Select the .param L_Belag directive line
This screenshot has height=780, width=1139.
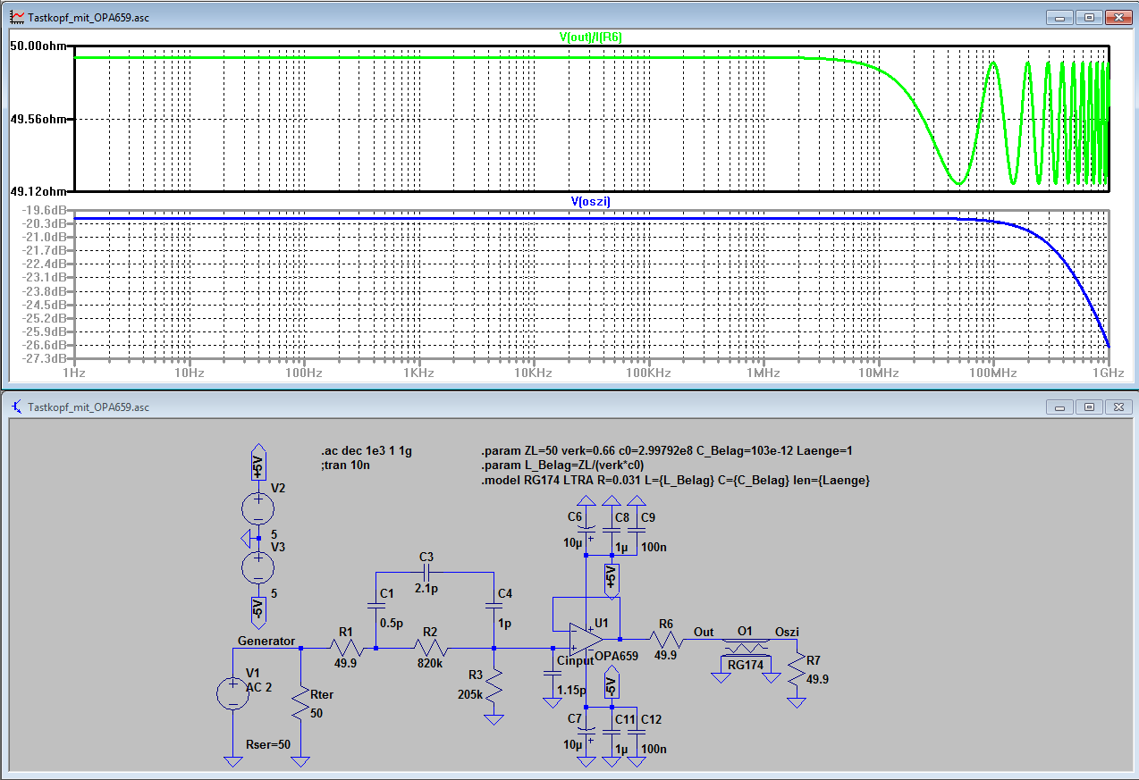(x=563, y=465)
